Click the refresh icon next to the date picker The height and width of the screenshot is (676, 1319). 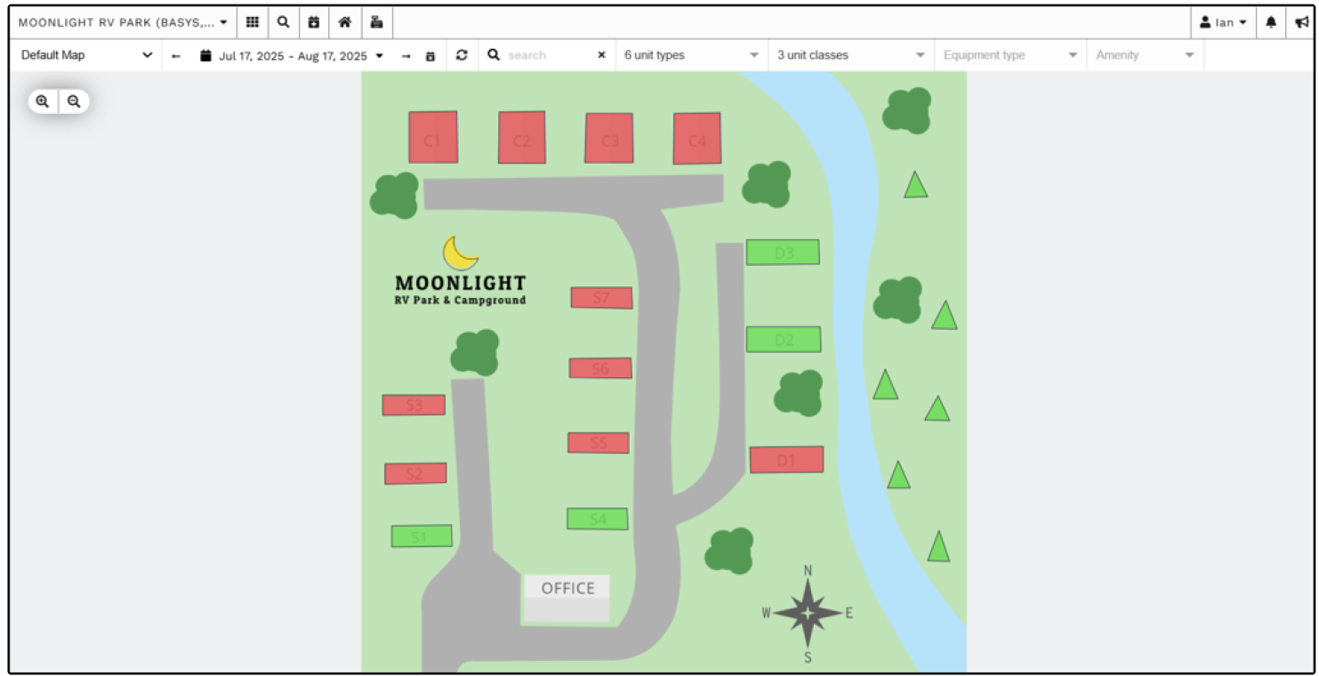[x=461, y=54]
